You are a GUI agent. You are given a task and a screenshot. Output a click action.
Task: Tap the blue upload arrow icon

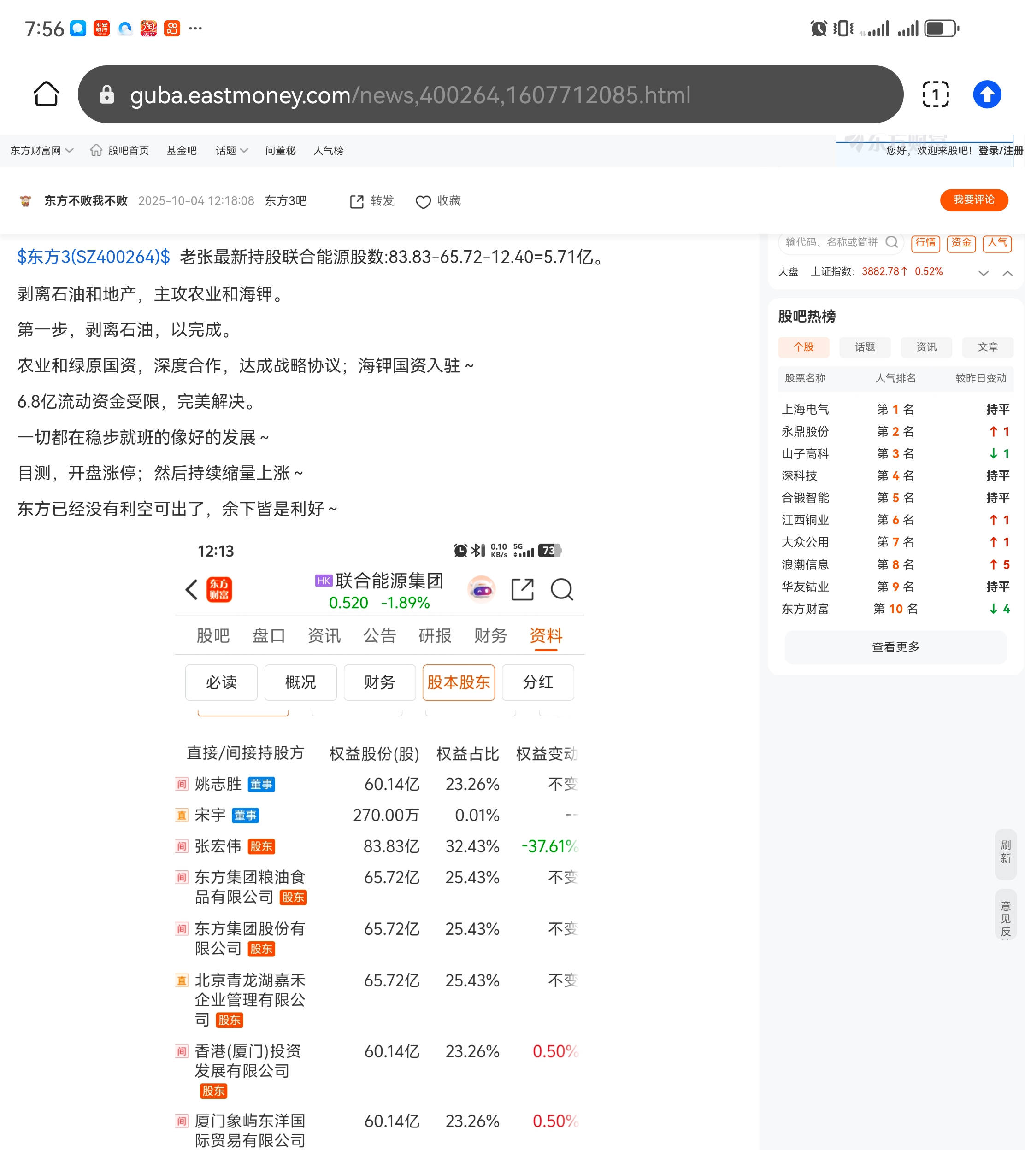click(987, 94)
